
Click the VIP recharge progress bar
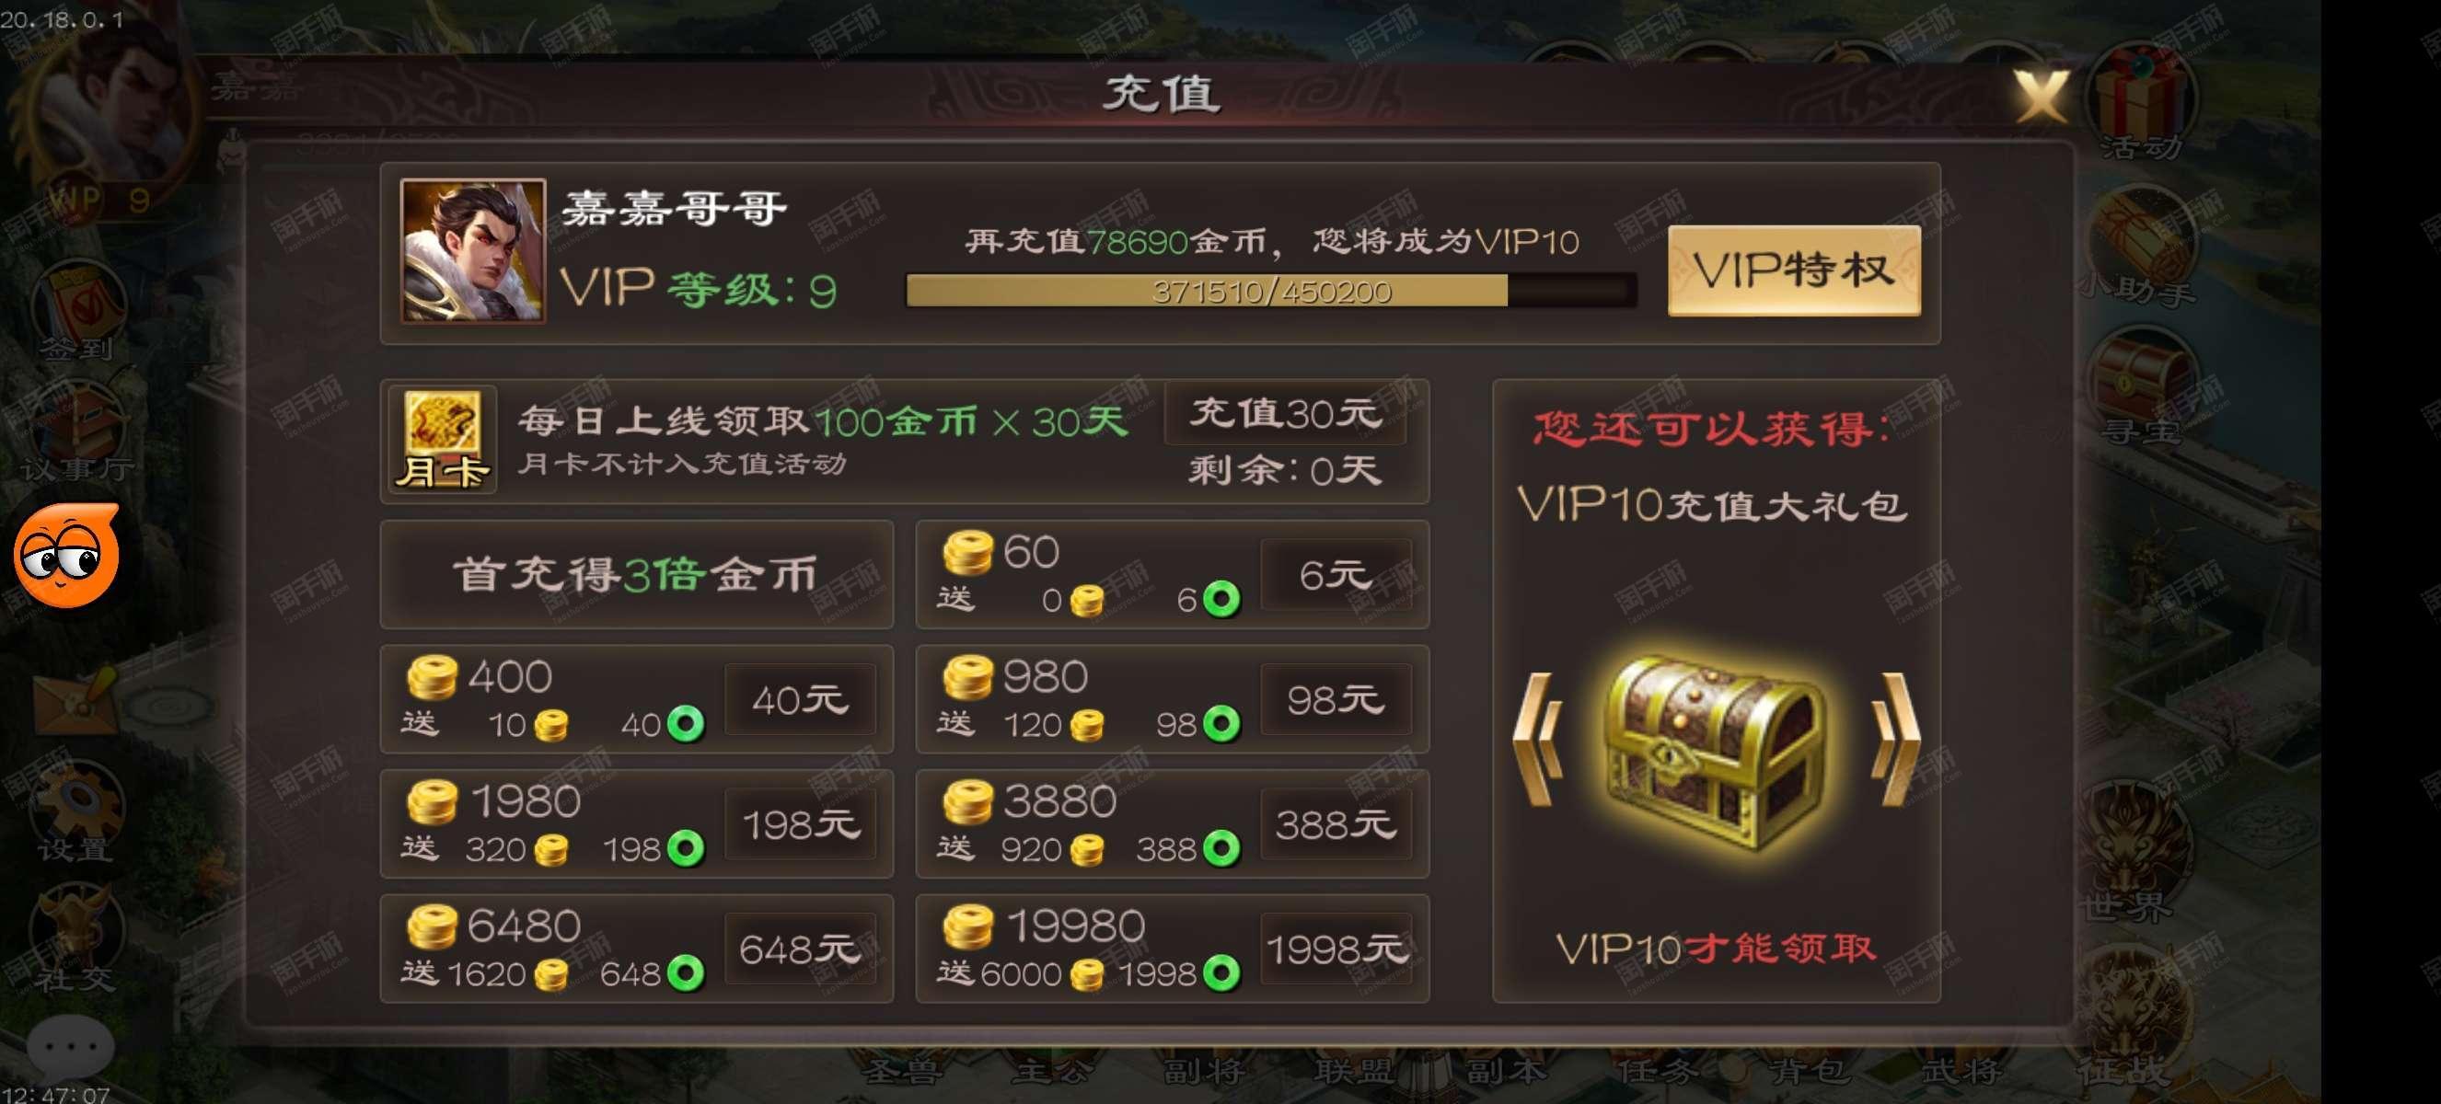point(1272,291)
